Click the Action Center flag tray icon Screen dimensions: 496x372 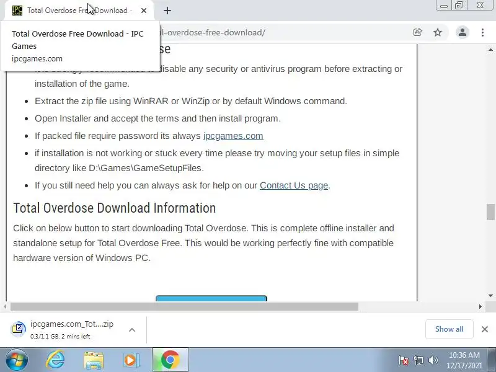404,360
